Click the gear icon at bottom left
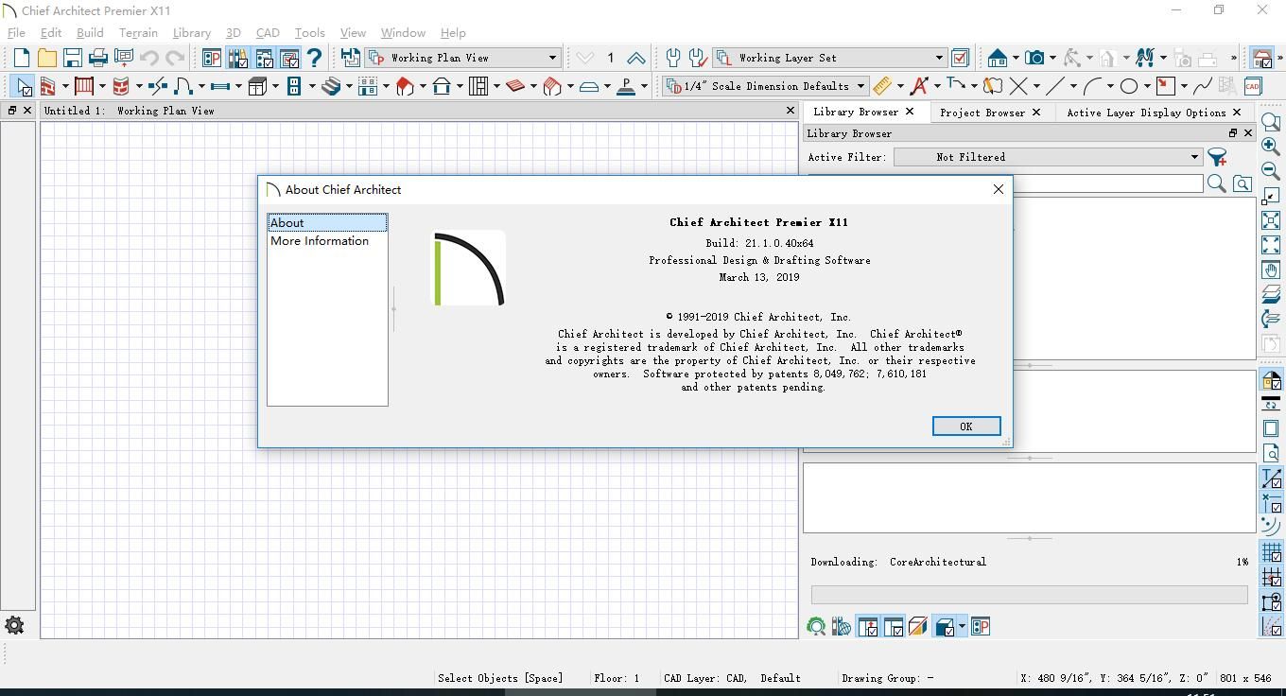This screenshot has width=1286, height=696. (14, 625)
